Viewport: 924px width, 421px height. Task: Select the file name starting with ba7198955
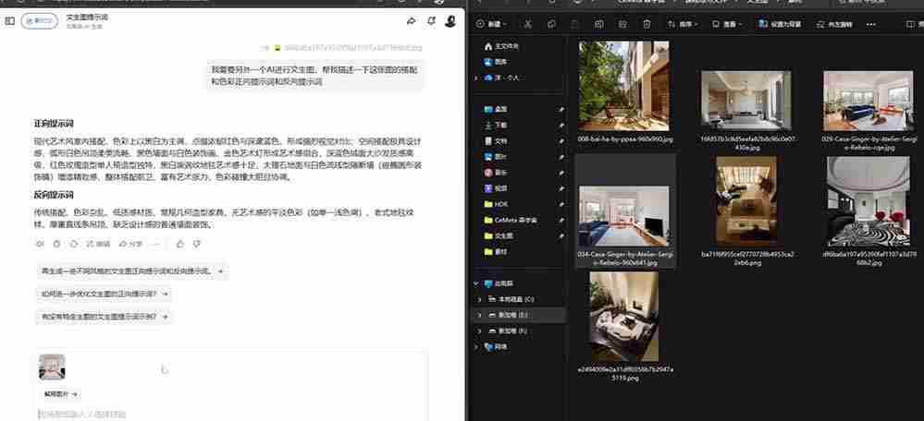click(x=746, y=259)
